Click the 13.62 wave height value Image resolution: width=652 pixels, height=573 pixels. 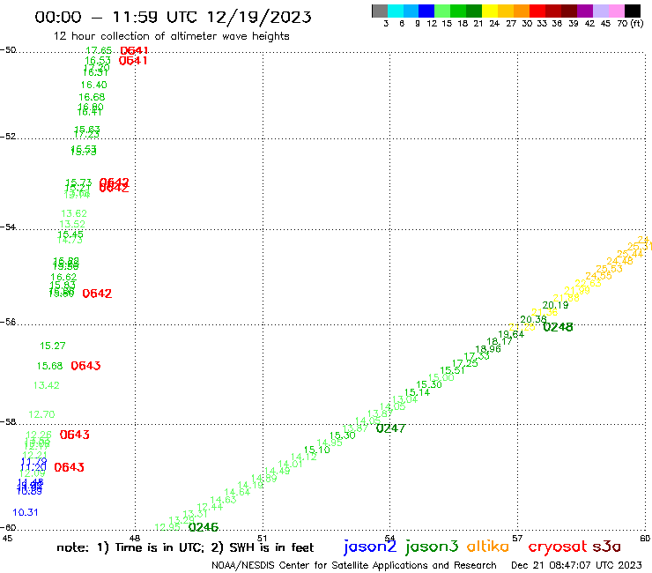(x=74, y=213)
